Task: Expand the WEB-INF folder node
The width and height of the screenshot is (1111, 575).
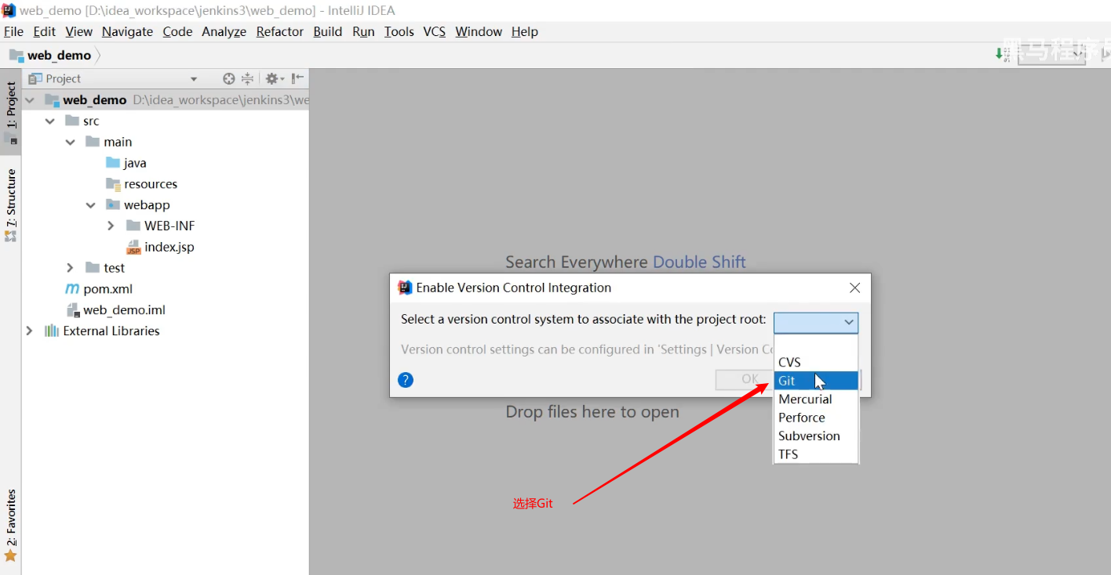Action: coord(111,226)
